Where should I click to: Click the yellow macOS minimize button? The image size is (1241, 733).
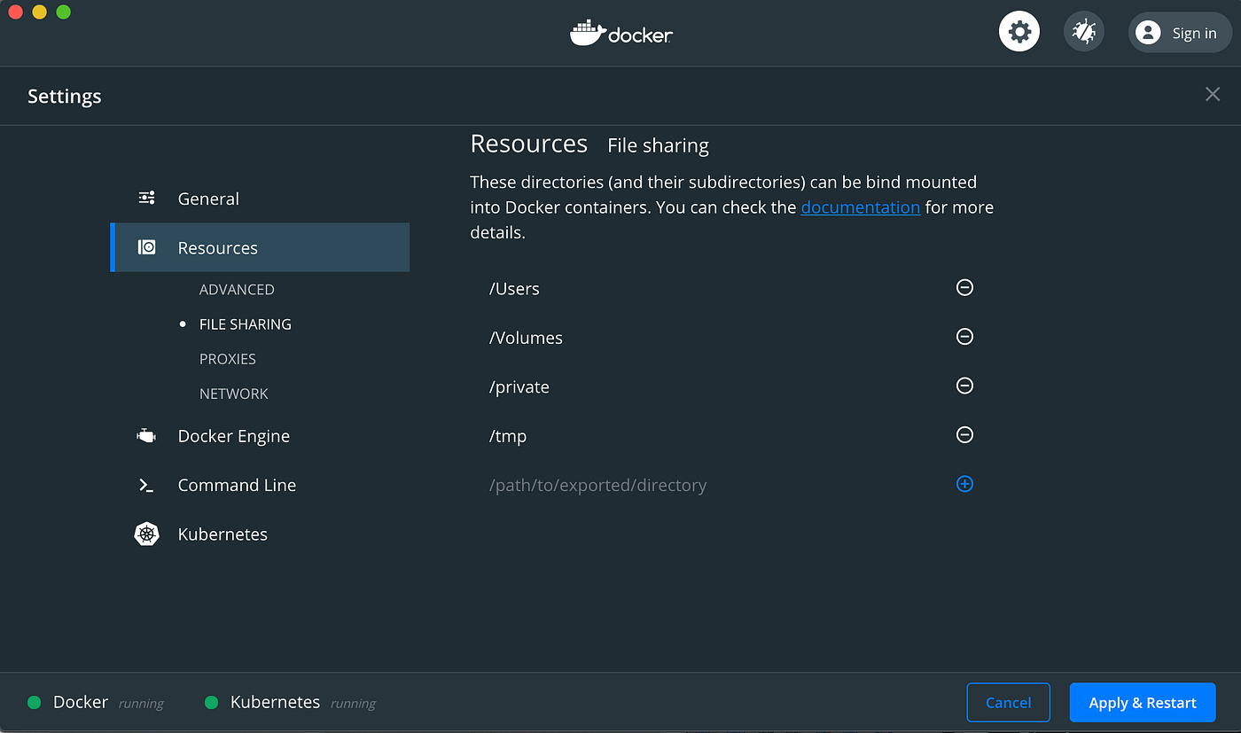[x=39, y=12]
